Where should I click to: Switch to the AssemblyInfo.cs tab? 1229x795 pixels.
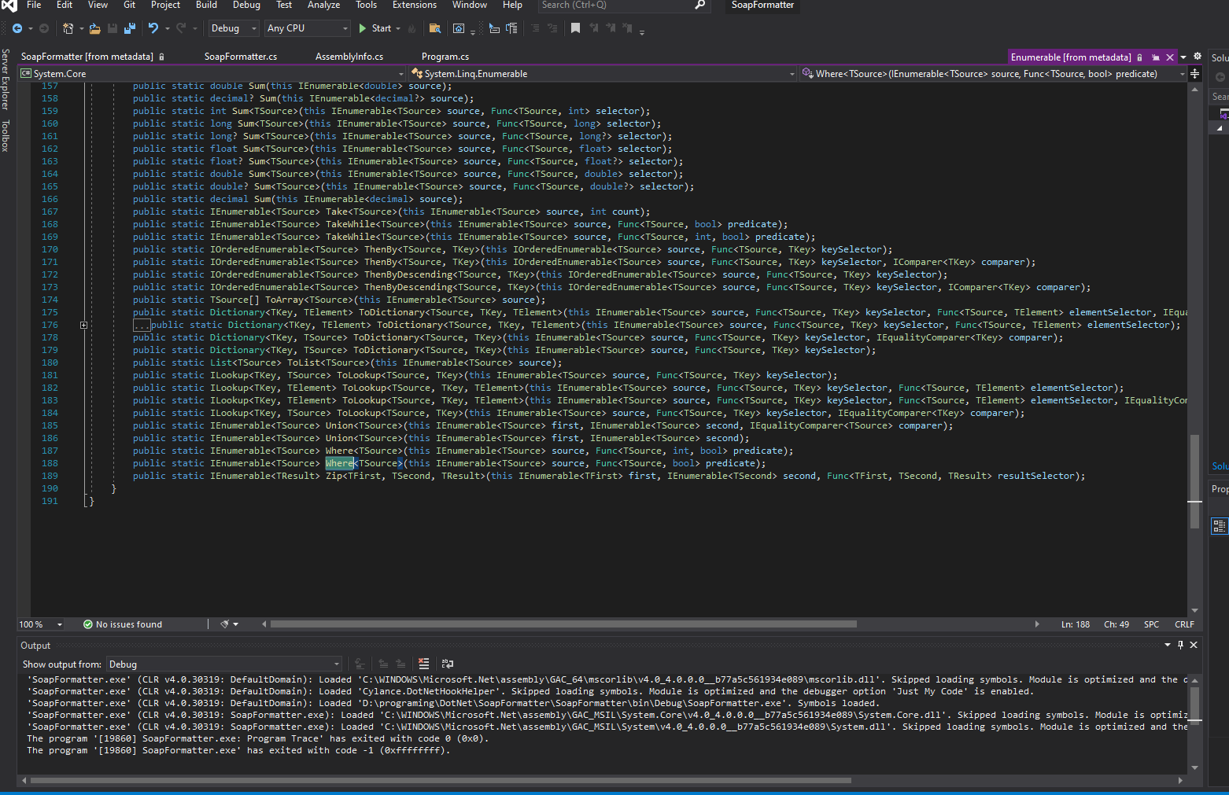(x=349, y=57)
